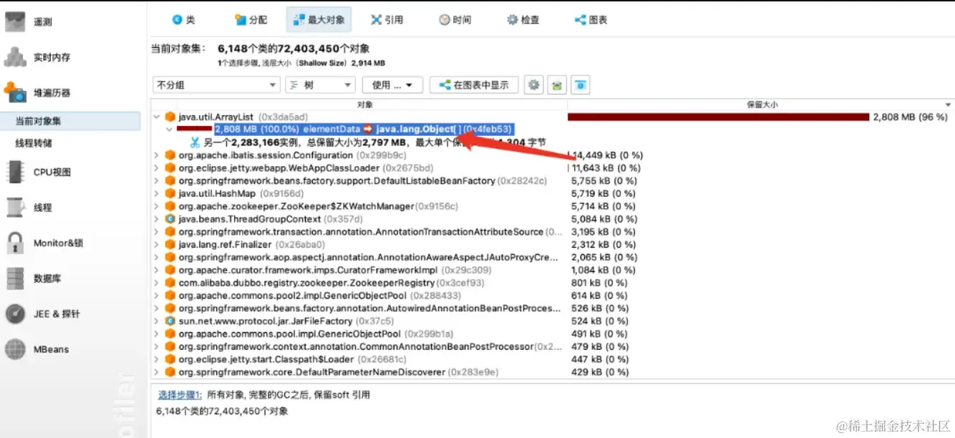The height and width of the screenshot is (438, 955).
Task: Select 线程转储 in the sidebar
Action: coord(34,143)
